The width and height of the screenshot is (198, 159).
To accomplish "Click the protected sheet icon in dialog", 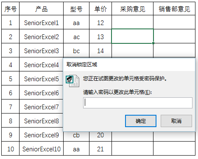I will (x=73, y=81).
